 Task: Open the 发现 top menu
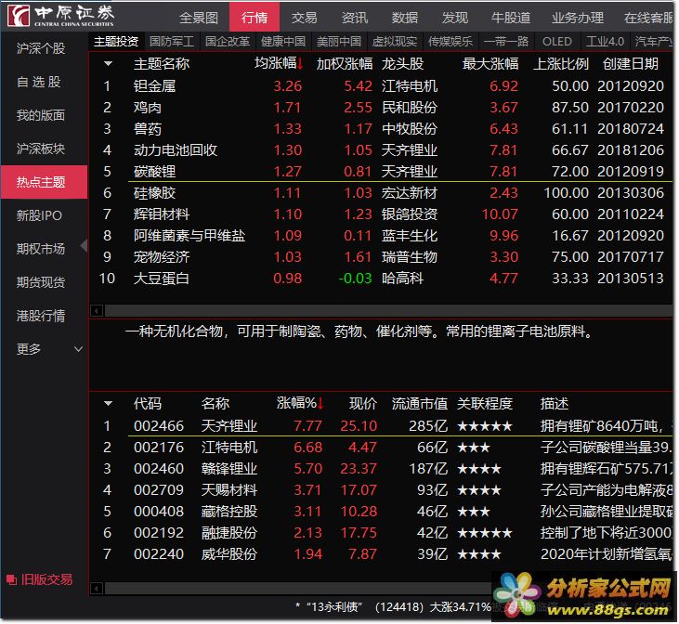pos(455,18)
